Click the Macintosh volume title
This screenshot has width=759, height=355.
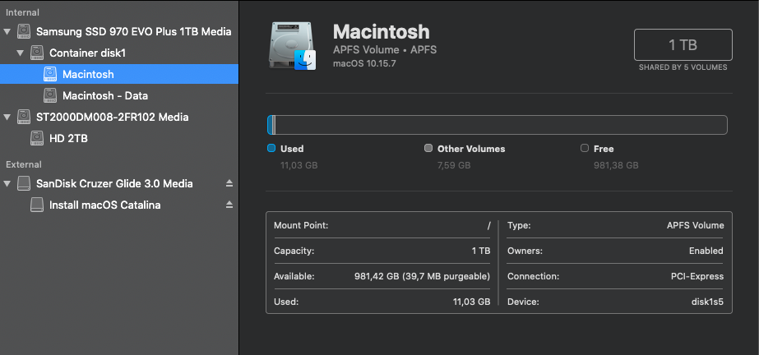(382, 31)
